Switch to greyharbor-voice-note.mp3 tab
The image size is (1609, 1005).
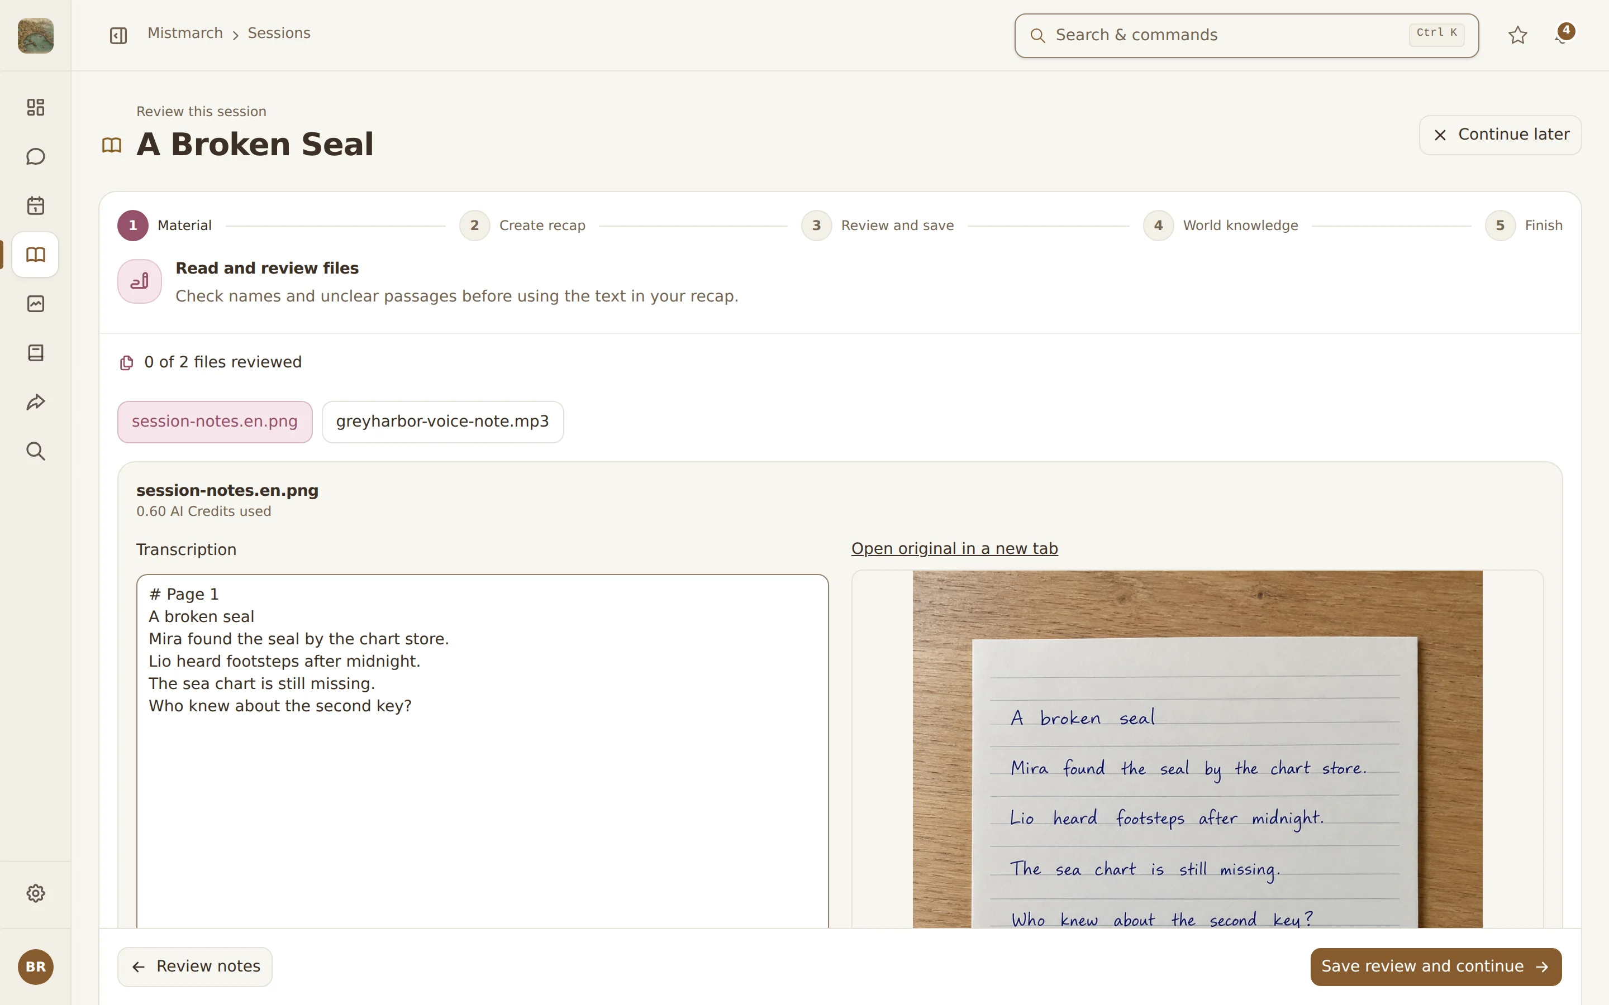(443, 422)
